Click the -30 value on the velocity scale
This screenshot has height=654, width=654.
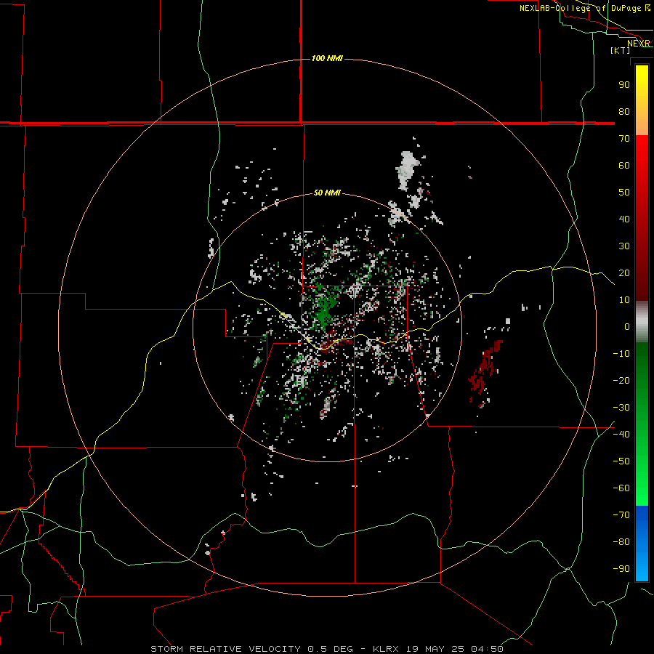tap(621, 408)
